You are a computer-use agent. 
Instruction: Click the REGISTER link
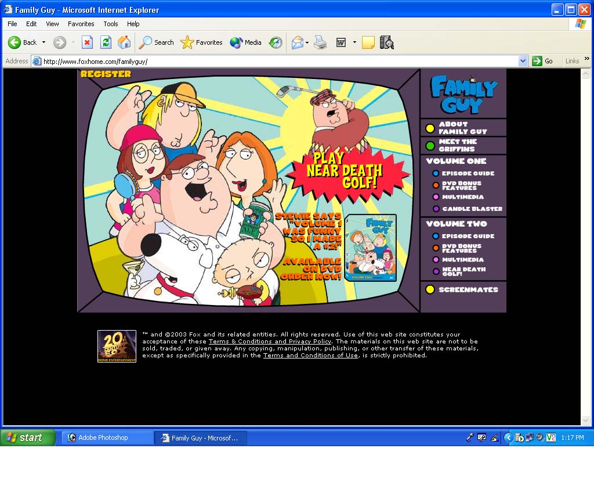pos(106,74)
